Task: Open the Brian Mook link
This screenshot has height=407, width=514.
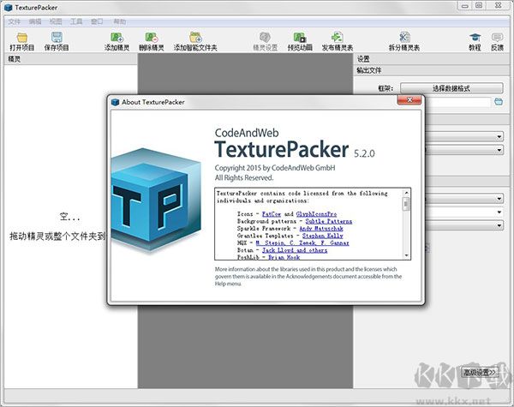Action: pos(284,257)
